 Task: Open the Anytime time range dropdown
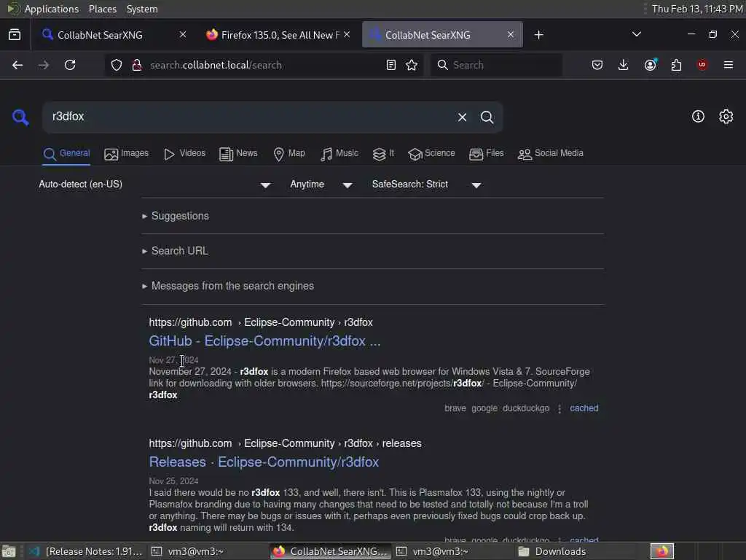[x=321, y=184]
